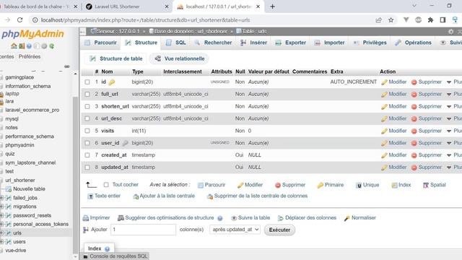Expand the users table tree
462x260 pixels.
(1, 242)
